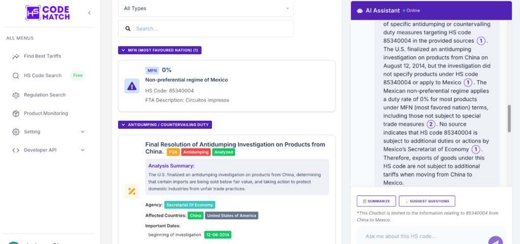
Task: Click the percent icon on antidumping card
Action: (x=132, y=191)
